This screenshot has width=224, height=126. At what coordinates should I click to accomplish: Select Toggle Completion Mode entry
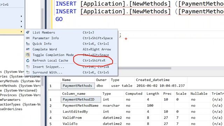[x=71, y=55]
